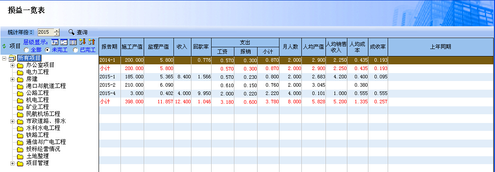Click the first 层级显示 level view icon
This screenshot has height=172, width=495.
pos(55,42)
